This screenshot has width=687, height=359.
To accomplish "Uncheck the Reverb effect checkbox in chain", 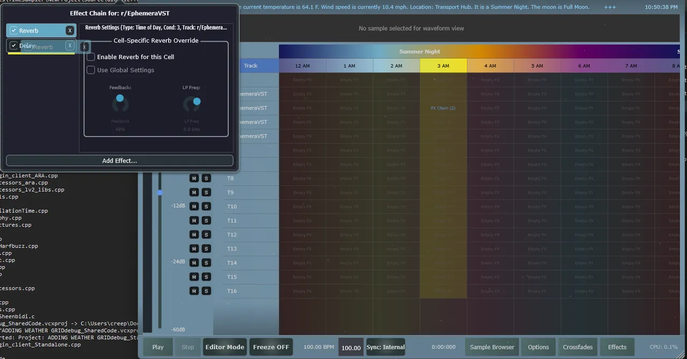I will (14, 31).
